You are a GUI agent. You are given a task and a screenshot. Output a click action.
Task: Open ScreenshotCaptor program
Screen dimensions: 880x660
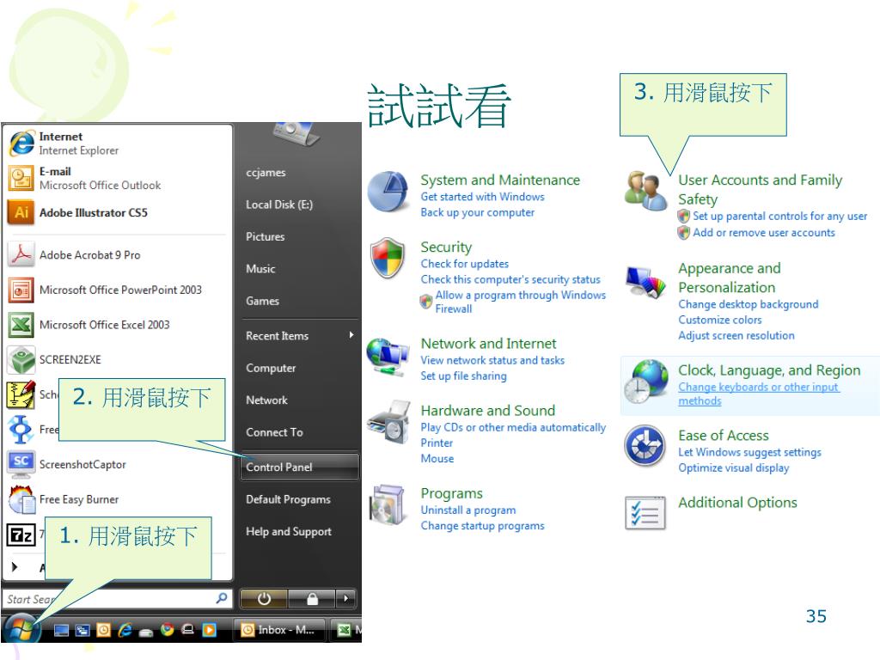click(x=118, y=464)
